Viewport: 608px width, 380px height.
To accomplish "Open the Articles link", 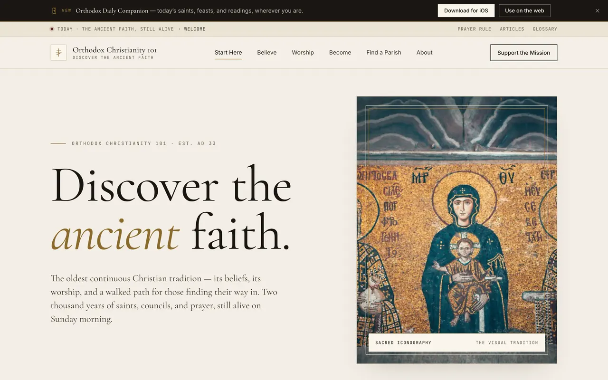I will 512,29.
